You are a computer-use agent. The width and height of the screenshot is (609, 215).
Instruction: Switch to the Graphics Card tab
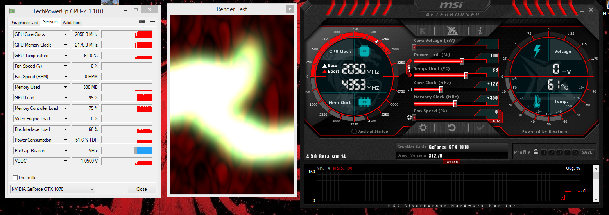[25, 23]
